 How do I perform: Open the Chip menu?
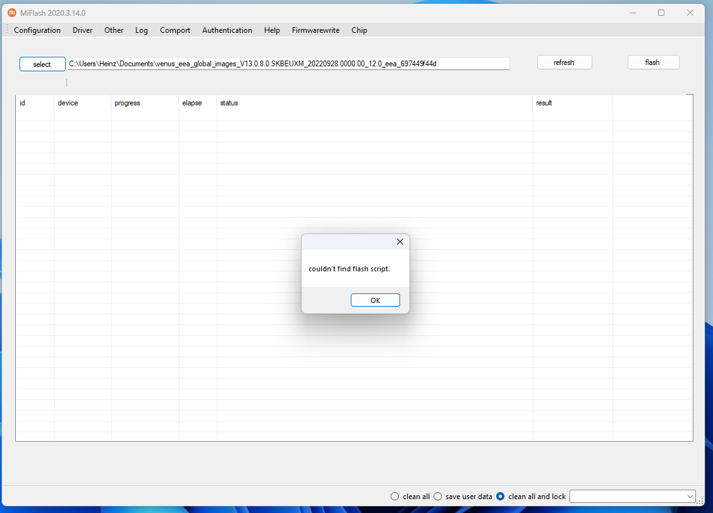click(359, 30)
